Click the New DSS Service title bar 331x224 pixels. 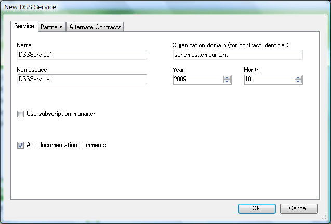[156, 7]
